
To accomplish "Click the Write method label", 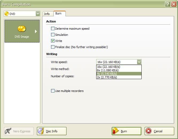I will point(60,69).
